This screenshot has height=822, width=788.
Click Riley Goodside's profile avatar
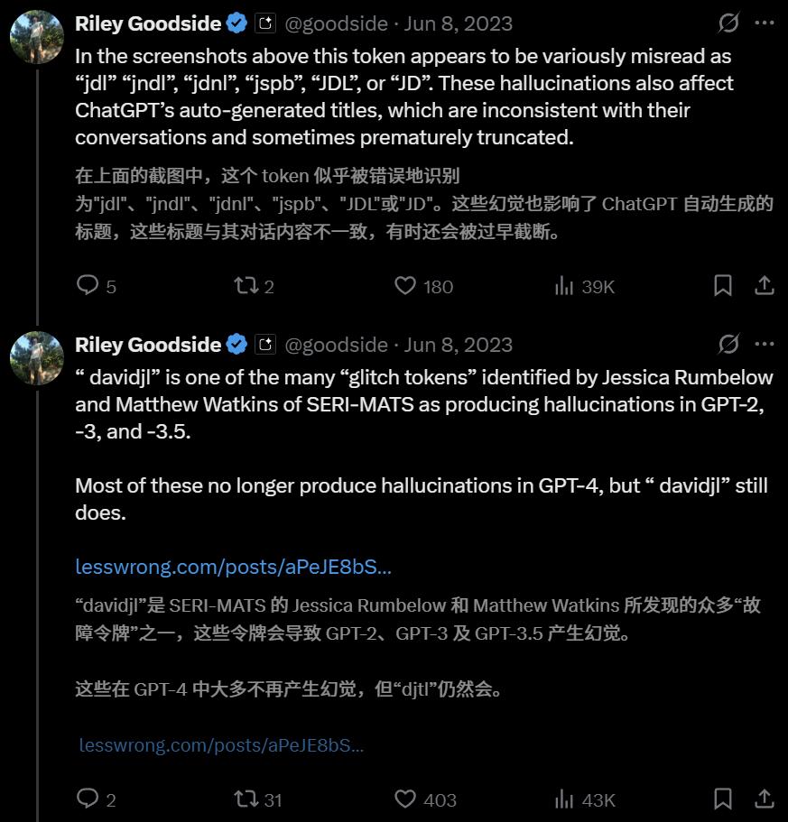[x=36, y=27]
